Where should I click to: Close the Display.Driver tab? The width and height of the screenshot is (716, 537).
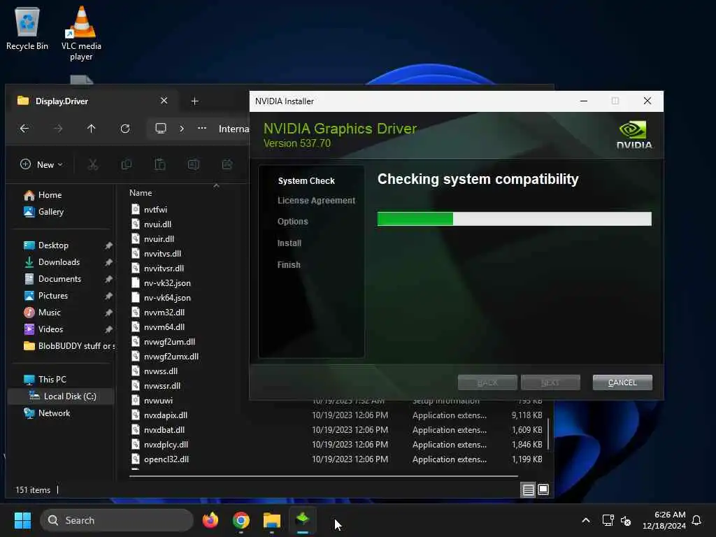point(164,101)
